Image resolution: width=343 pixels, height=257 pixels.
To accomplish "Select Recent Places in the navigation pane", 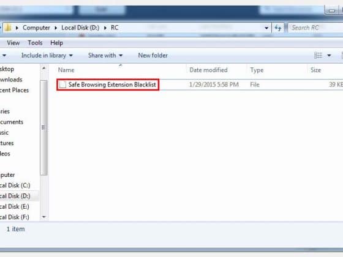I will point(14,90).
